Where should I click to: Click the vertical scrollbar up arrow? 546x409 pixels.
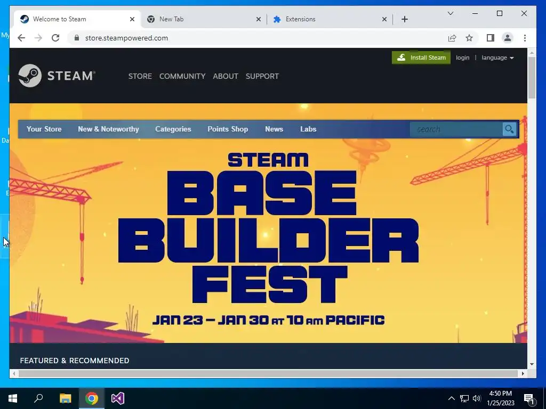pyautogui.click(x=532, y=53)
